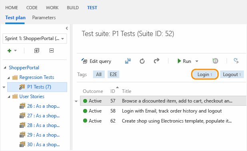
Task: Collapse the ShopperPortal tree node
Action: pos(5,68)
